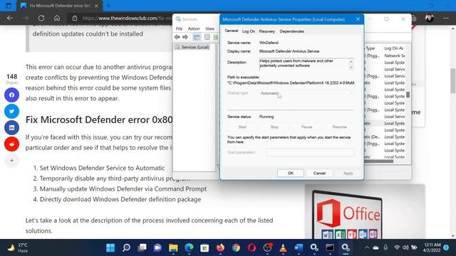
Task: Show hidden system tray icons
Action: point(367,247)
